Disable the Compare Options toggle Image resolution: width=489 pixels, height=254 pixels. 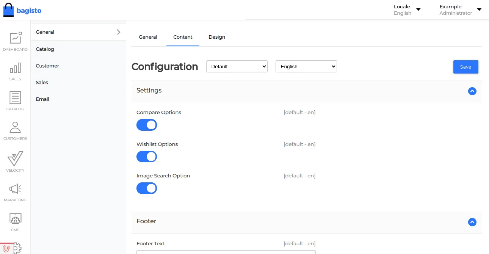[x=147, y=125]
